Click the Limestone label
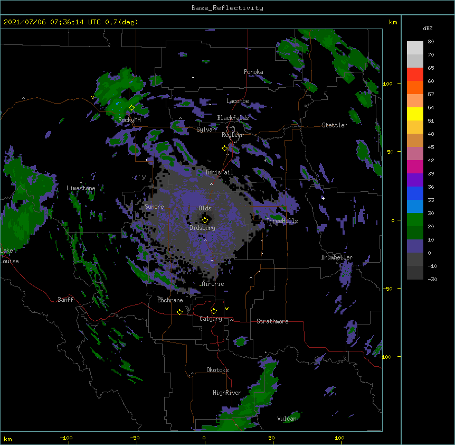 click(x=81, y=188)
